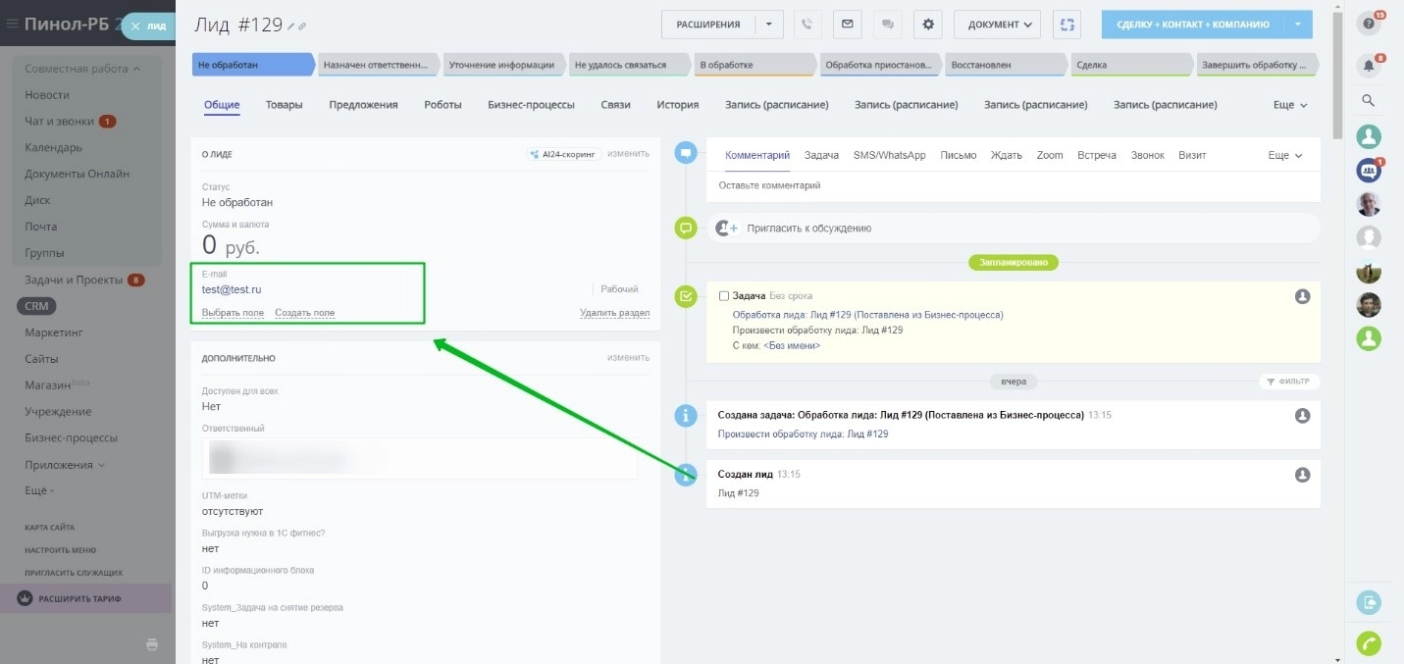Screen dimensions: 1404x664
Task: Click the Сделку + контакт + компанию button
Action: 1192,25
